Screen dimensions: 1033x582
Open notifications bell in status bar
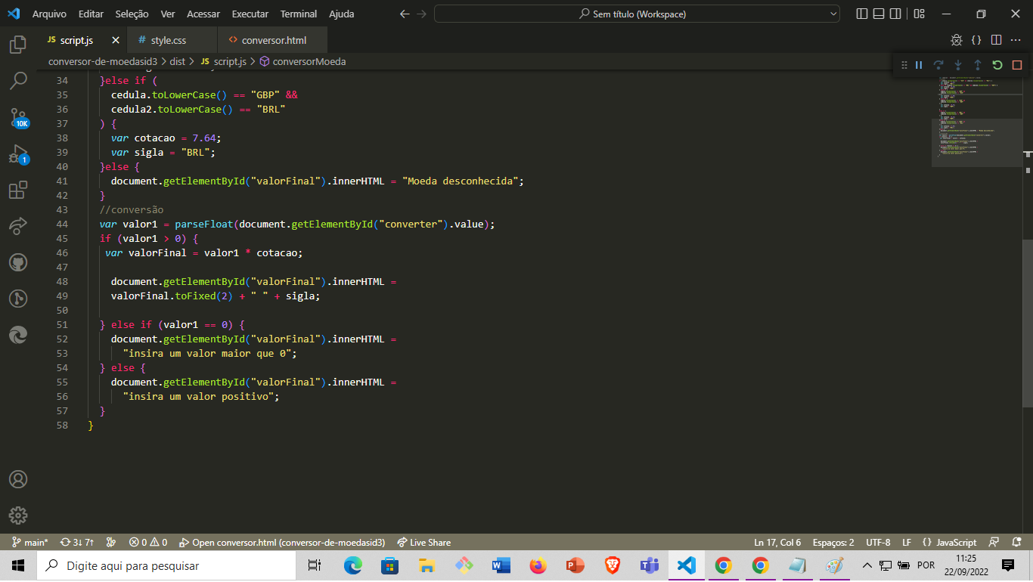pyautogui.click(x=1015, y=542)
